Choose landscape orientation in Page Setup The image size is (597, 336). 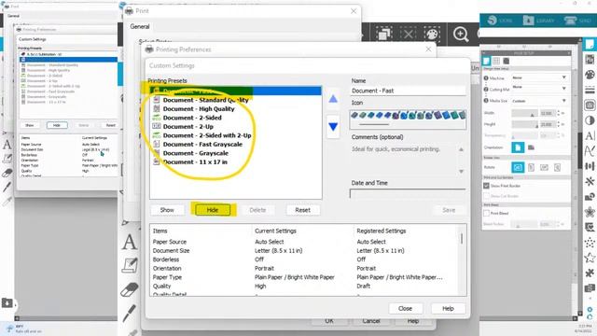coord(531,147)
